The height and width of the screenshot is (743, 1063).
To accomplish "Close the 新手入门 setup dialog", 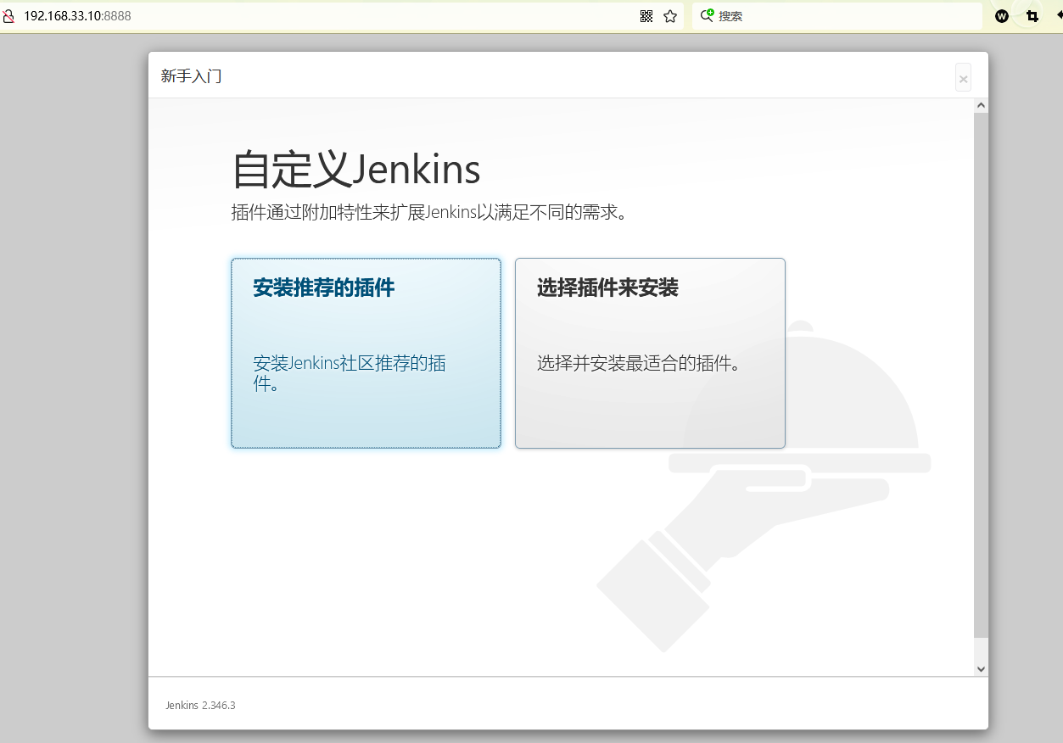I will click(x=963, y=79).
